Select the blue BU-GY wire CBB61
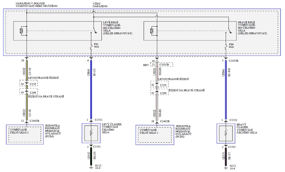The width and height of the screenshot is (285, 172). tap(91, 89)
